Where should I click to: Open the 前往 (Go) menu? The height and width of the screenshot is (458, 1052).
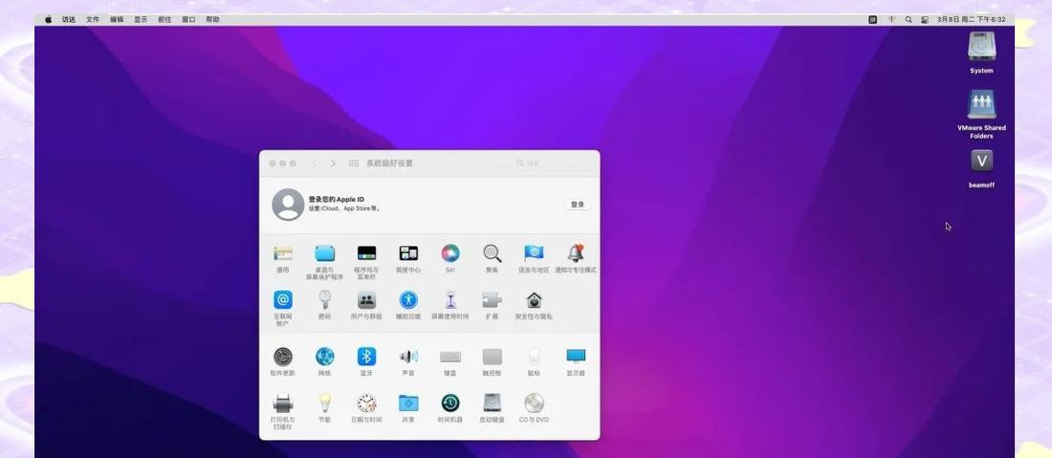[x=164, y=20]
